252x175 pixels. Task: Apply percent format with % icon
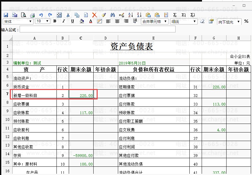246,21
